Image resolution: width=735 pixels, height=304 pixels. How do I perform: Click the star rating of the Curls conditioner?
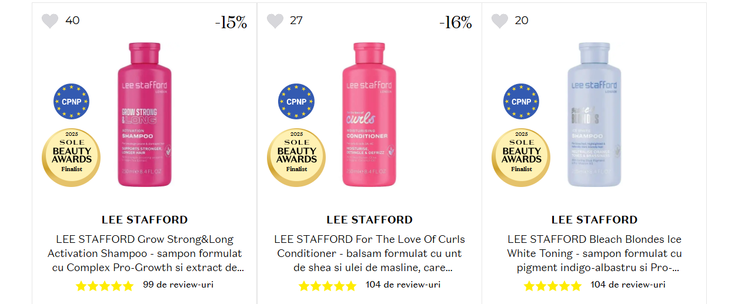pyautogui.click(x=328, y=286)
